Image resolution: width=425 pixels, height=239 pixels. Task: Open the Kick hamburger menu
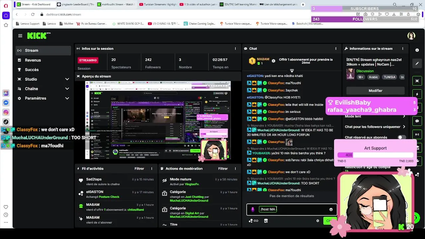click(20, 36)
